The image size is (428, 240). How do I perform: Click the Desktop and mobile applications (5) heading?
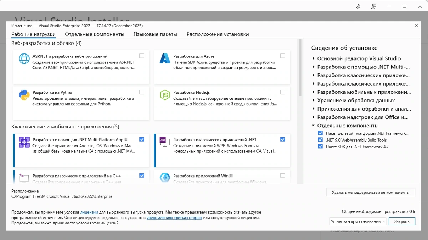coord(65,127)
